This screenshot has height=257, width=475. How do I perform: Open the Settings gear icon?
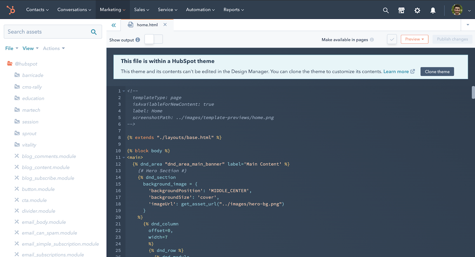[x=417, y=10]
